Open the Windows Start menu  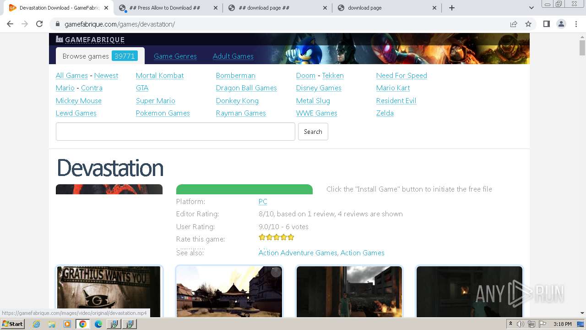(x=12, y=324)
